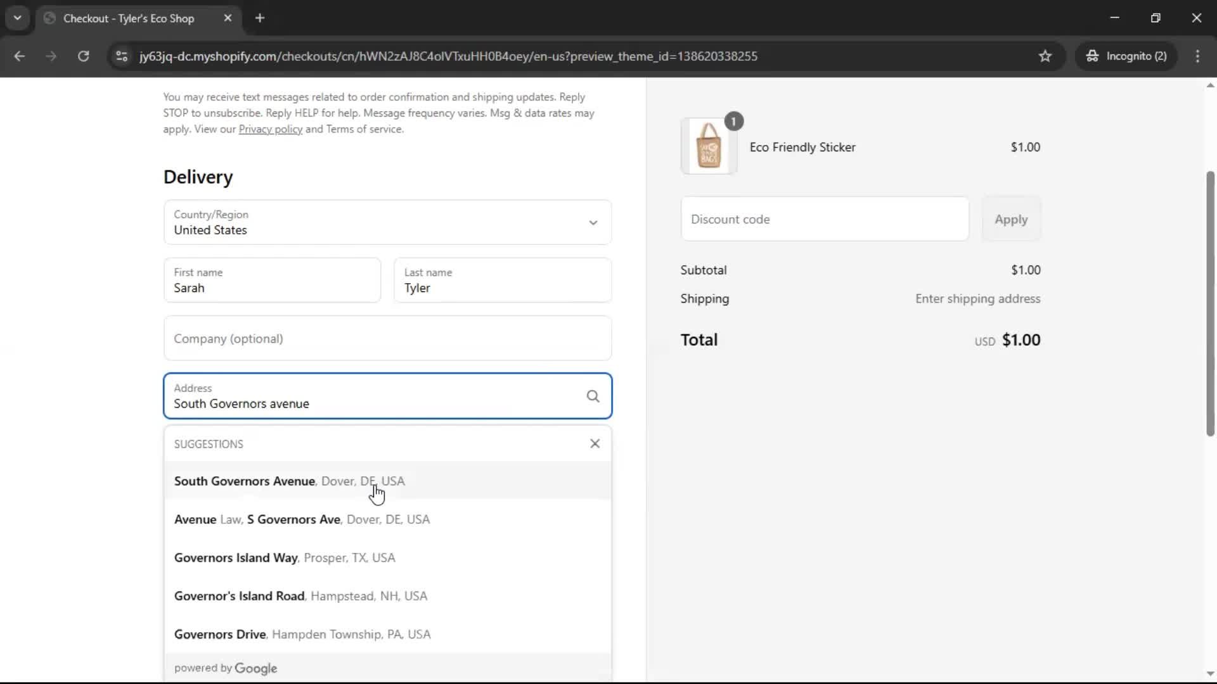Screen dimensions: 1217x684
Task: Select suggestion South Governors Avenue, Dover
Action: pos(289,481)
